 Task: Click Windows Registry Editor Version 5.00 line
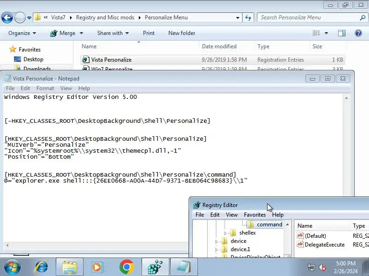[71, 97]
